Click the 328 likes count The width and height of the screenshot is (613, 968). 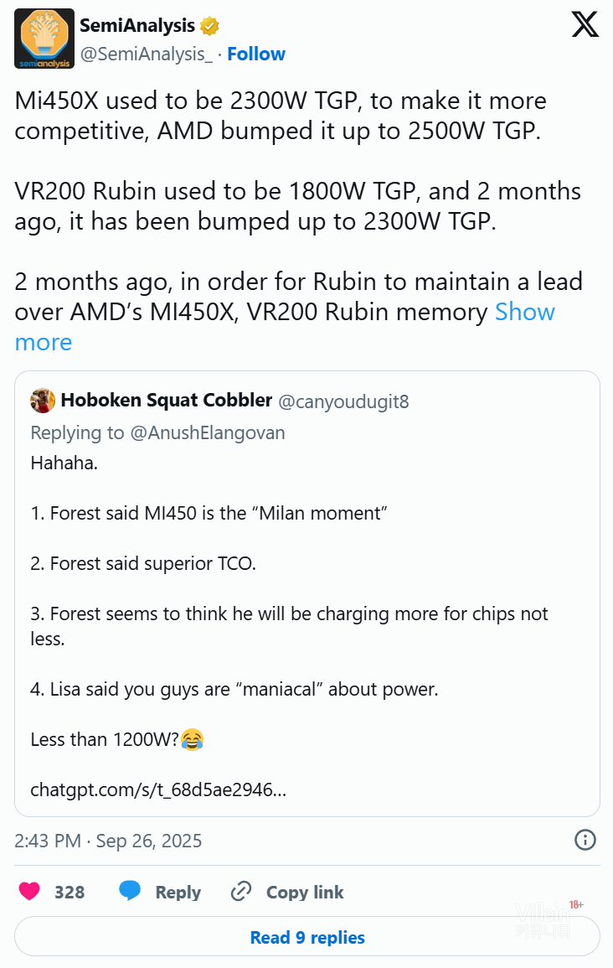pyautogui.click(x=70, y=893)
